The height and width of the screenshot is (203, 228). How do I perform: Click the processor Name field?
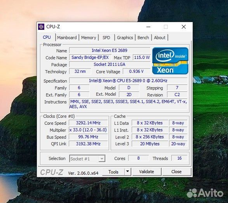pyautogui.click(x=110, y=50)
